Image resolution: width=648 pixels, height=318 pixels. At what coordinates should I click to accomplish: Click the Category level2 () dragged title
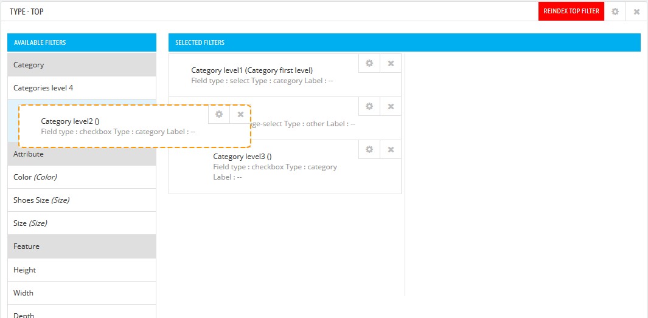coord(70,121)
